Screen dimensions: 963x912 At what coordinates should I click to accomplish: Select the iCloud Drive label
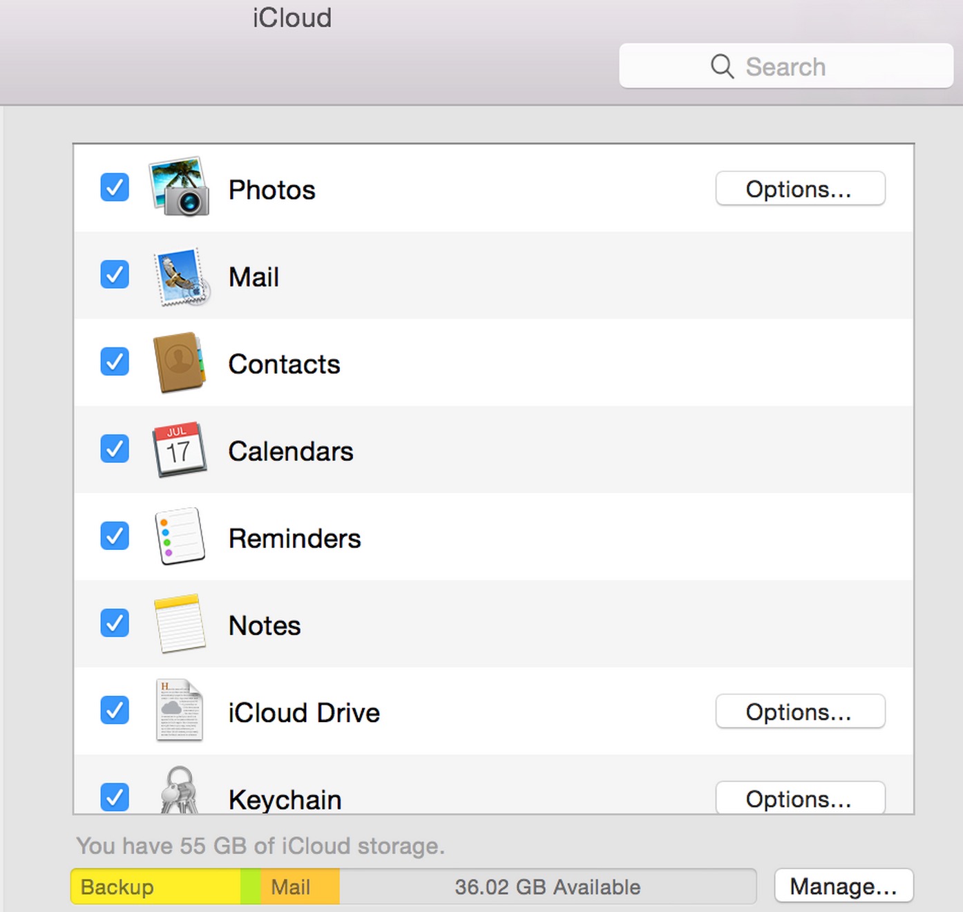(x=304, y=712)
